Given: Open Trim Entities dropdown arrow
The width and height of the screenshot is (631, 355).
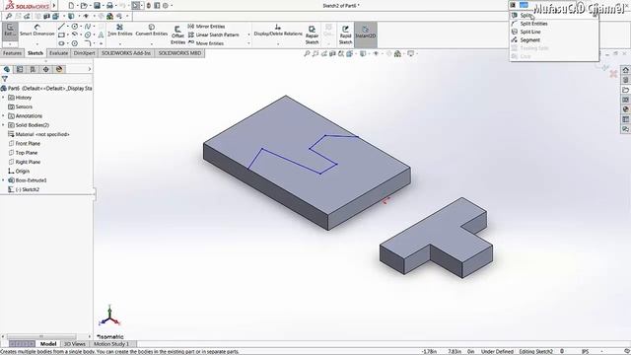Looking at the screenshot, I should [120, 43].
